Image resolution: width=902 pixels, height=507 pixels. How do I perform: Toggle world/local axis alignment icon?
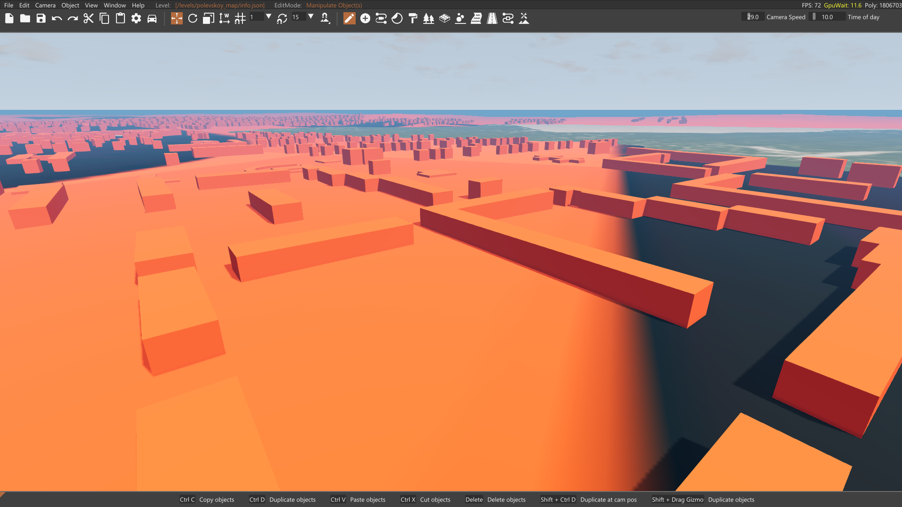click(224, 18)
